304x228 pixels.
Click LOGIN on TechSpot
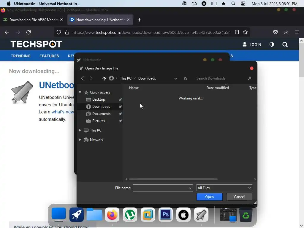[252, 45]
